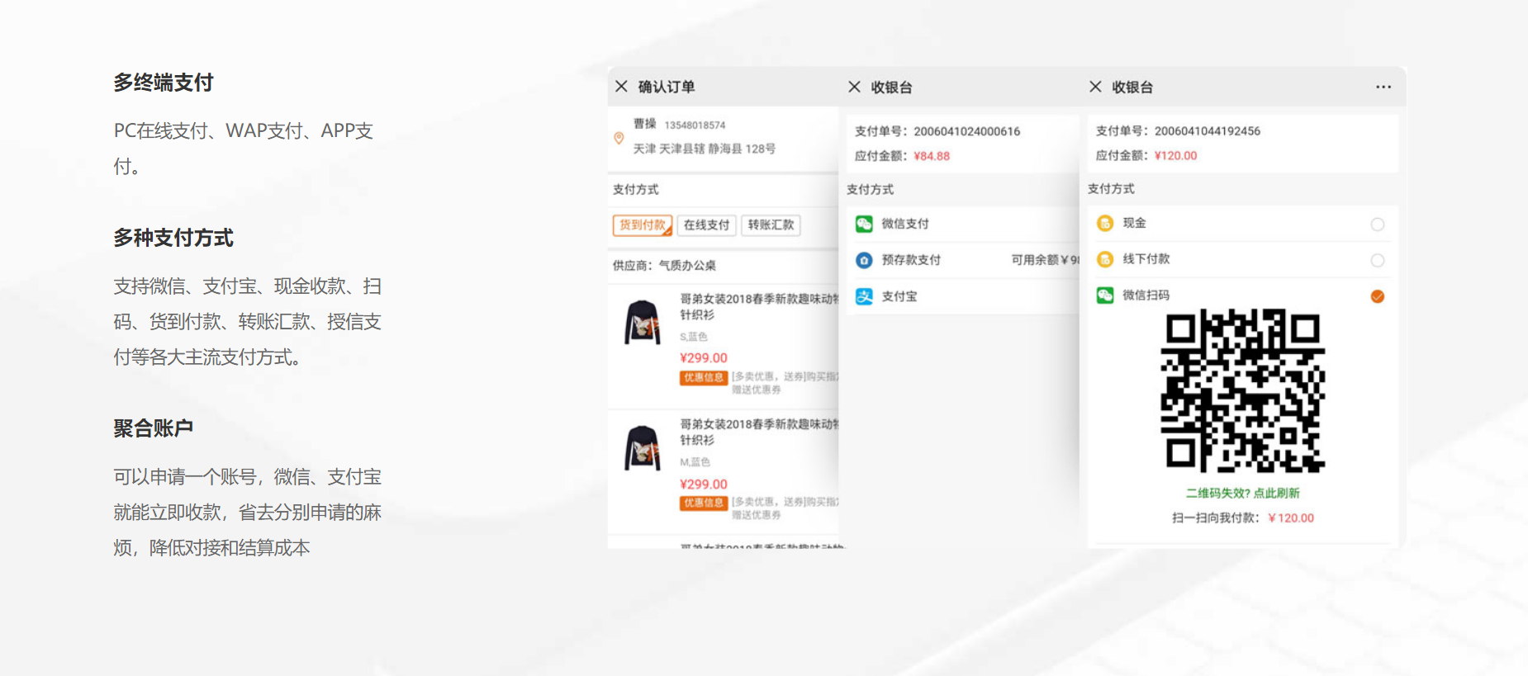Click the supplier name 气质办公桌

coord(687,266)
